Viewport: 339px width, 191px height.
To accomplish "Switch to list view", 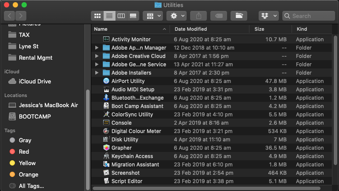I will click(x=109, y=16).
